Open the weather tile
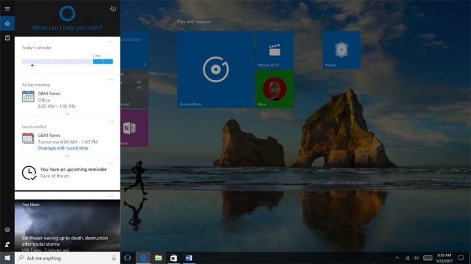This screenshot has height=264, width=471. (134, 89)
